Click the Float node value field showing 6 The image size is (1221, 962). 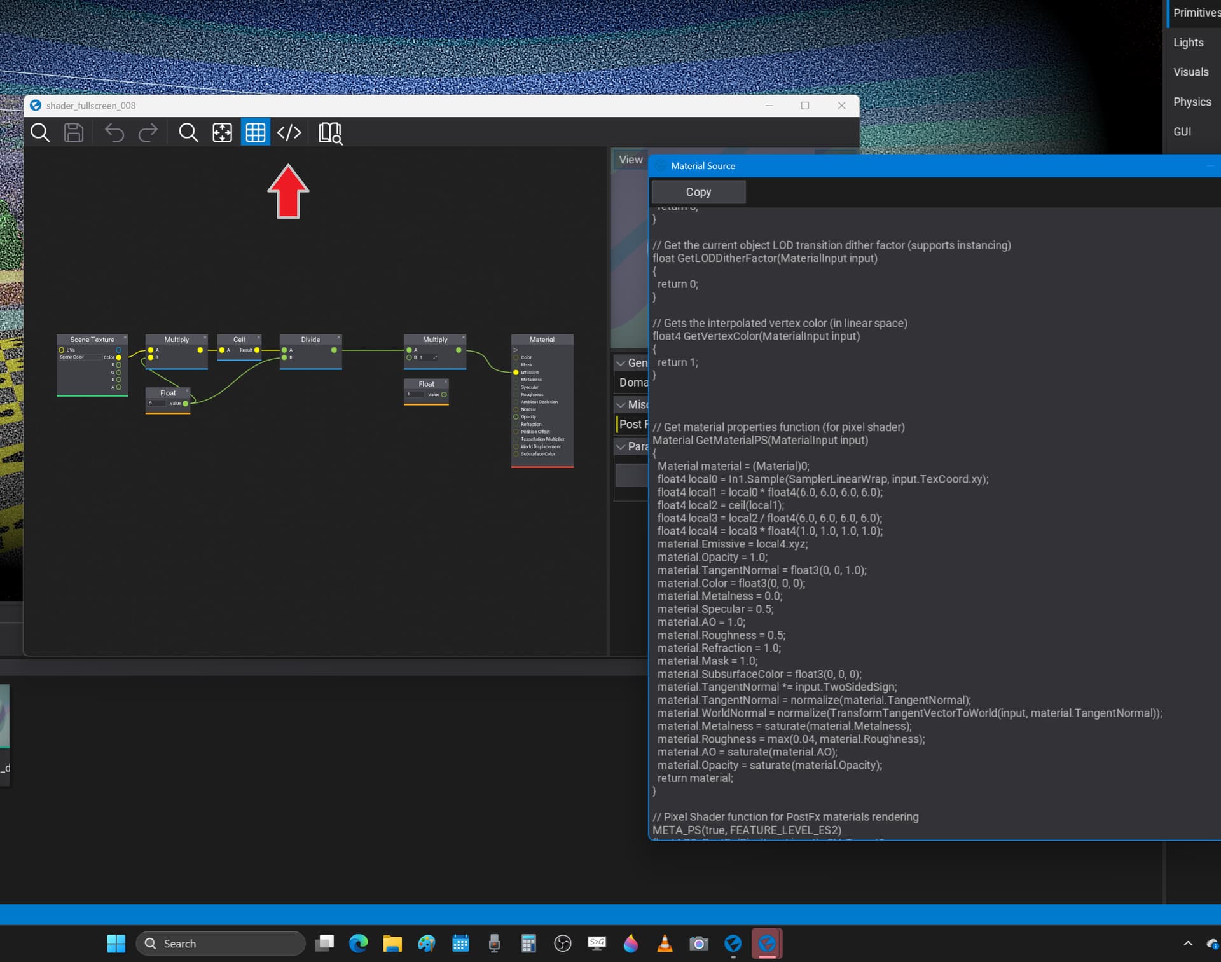pyautogui.click(x=156, y=403)
